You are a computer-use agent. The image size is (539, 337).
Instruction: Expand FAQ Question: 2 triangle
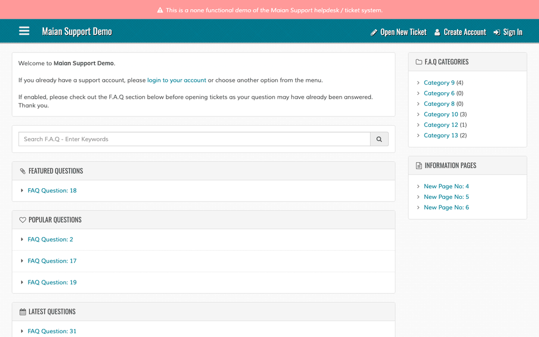(x=22, y=239)
